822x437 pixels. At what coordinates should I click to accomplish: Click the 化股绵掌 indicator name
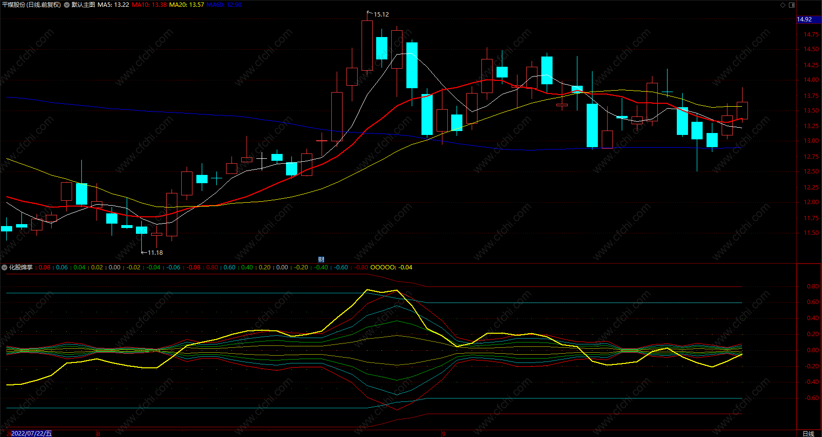point(21,267)
